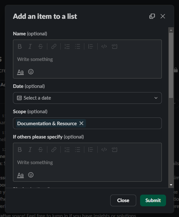Expand the date picker chevron arrow
Screen dimensions: 179x217
pyautogui.click(x=156, y=98)
